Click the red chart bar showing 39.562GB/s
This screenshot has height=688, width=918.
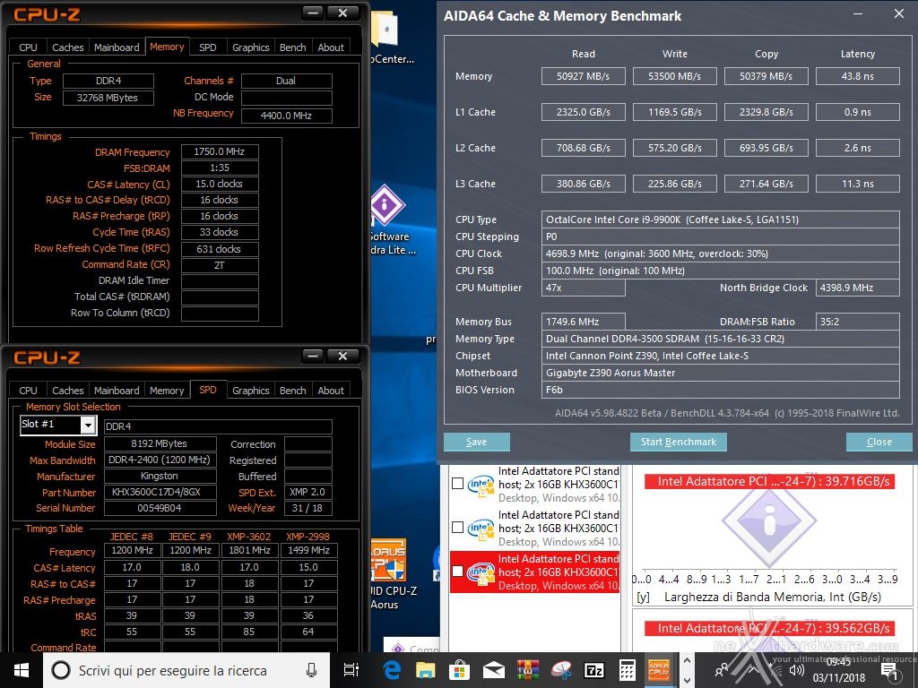tap(769, 628)
